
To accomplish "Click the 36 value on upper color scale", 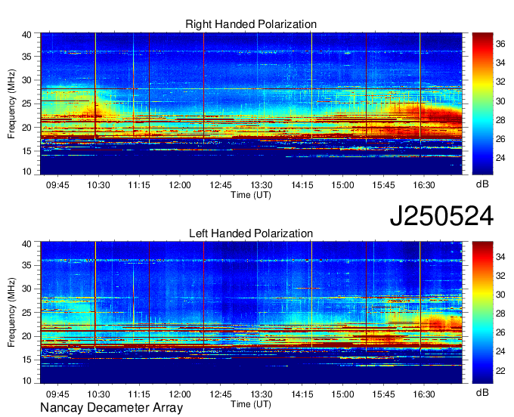I will [500, 44].
